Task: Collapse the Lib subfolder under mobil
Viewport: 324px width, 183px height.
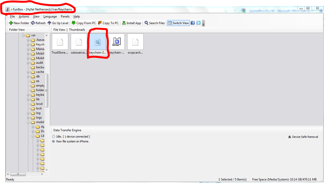Action: pyautogui.click(x=33, y=136)
